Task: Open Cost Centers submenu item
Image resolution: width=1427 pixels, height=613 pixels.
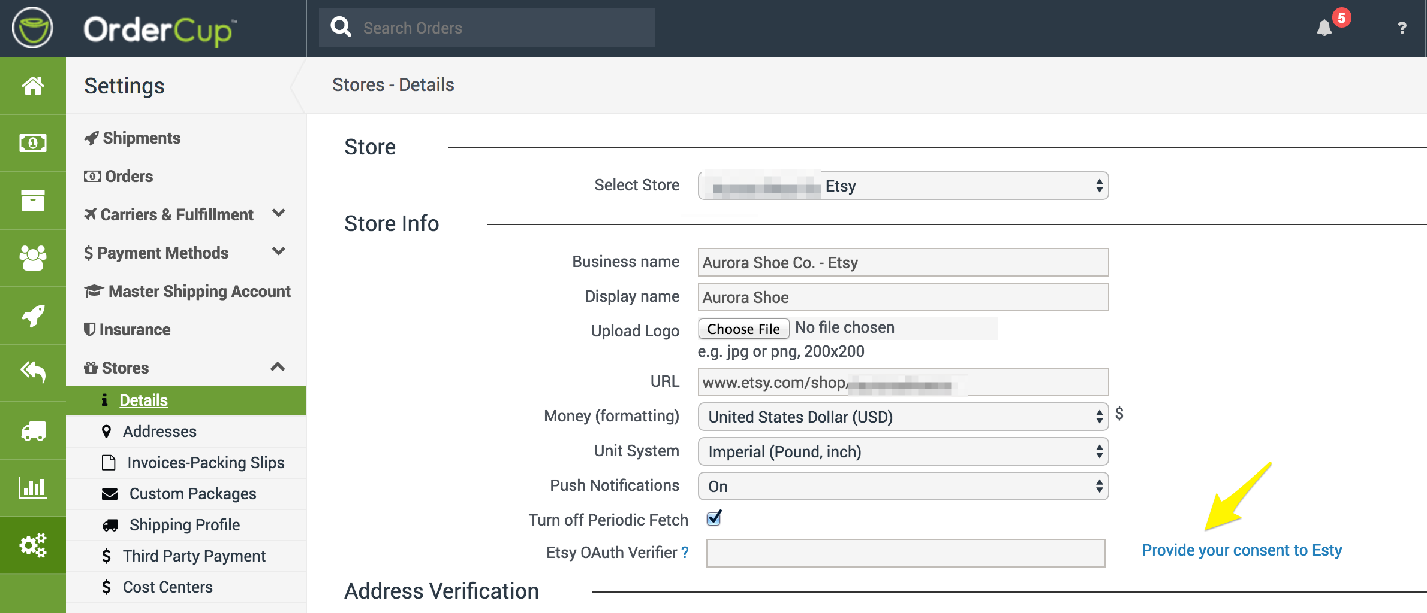Action: [x=186, y=587]
